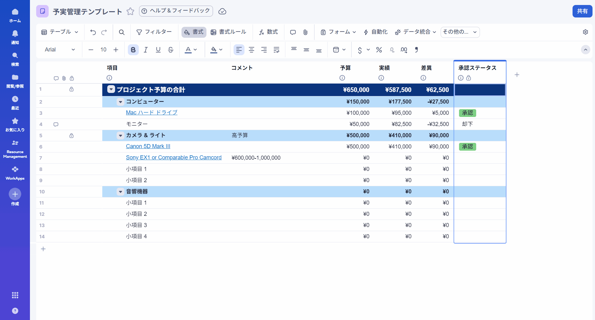Toggle the 書式 format toolbar button
595x320 pixels.
[x=194, y=32]
